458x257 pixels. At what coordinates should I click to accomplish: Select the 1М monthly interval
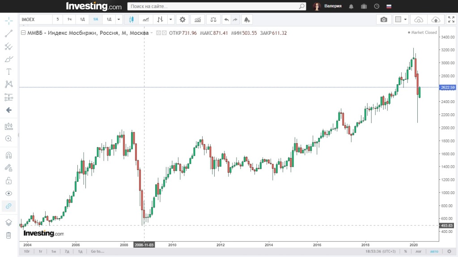point(96,20)
